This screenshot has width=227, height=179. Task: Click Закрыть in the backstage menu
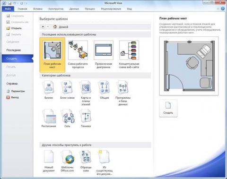(14, 34)
